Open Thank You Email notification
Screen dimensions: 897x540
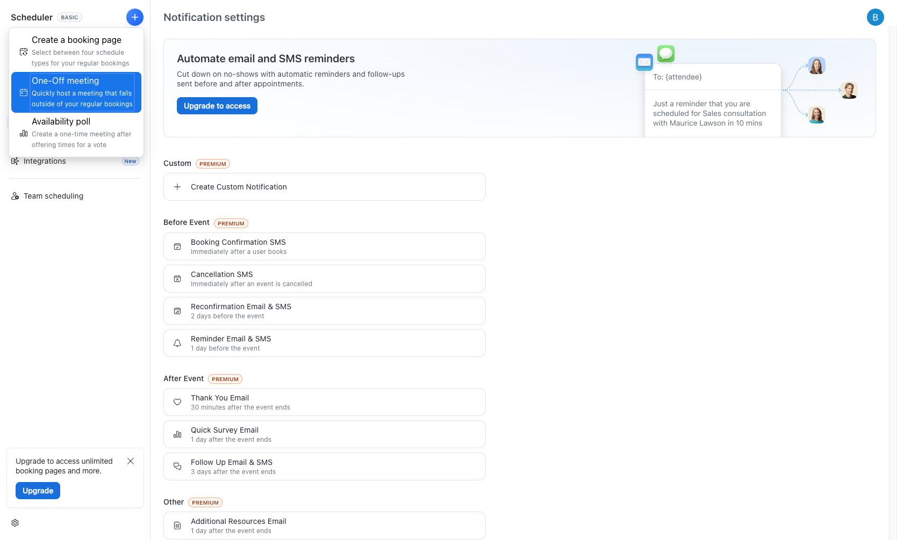coord(325,402)
